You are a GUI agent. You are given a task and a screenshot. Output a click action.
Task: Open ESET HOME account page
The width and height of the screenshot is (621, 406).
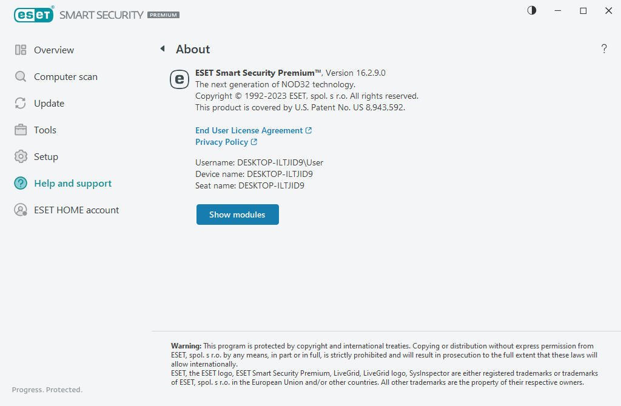point(76,210)
